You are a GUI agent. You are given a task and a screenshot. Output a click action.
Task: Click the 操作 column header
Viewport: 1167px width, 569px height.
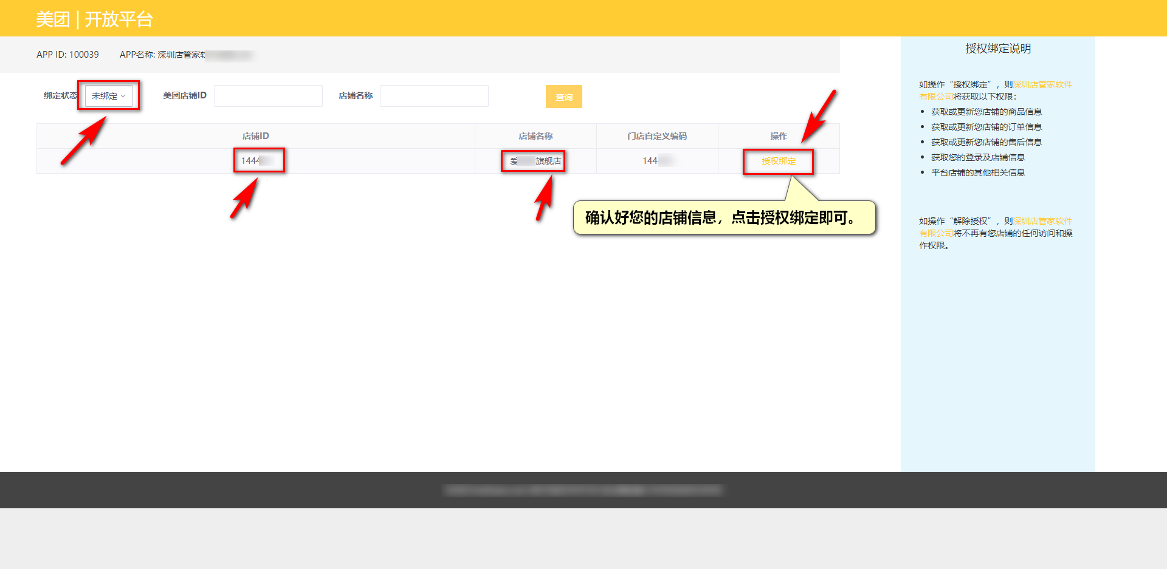[779, 136]
